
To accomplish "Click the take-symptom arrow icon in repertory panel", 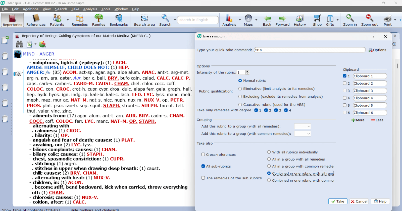I will click(29, 44).
